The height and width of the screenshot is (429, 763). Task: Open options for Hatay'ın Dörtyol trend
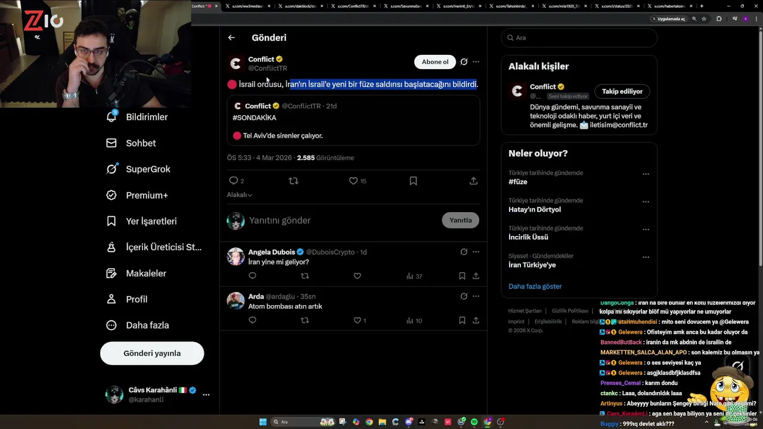[646, 202]
